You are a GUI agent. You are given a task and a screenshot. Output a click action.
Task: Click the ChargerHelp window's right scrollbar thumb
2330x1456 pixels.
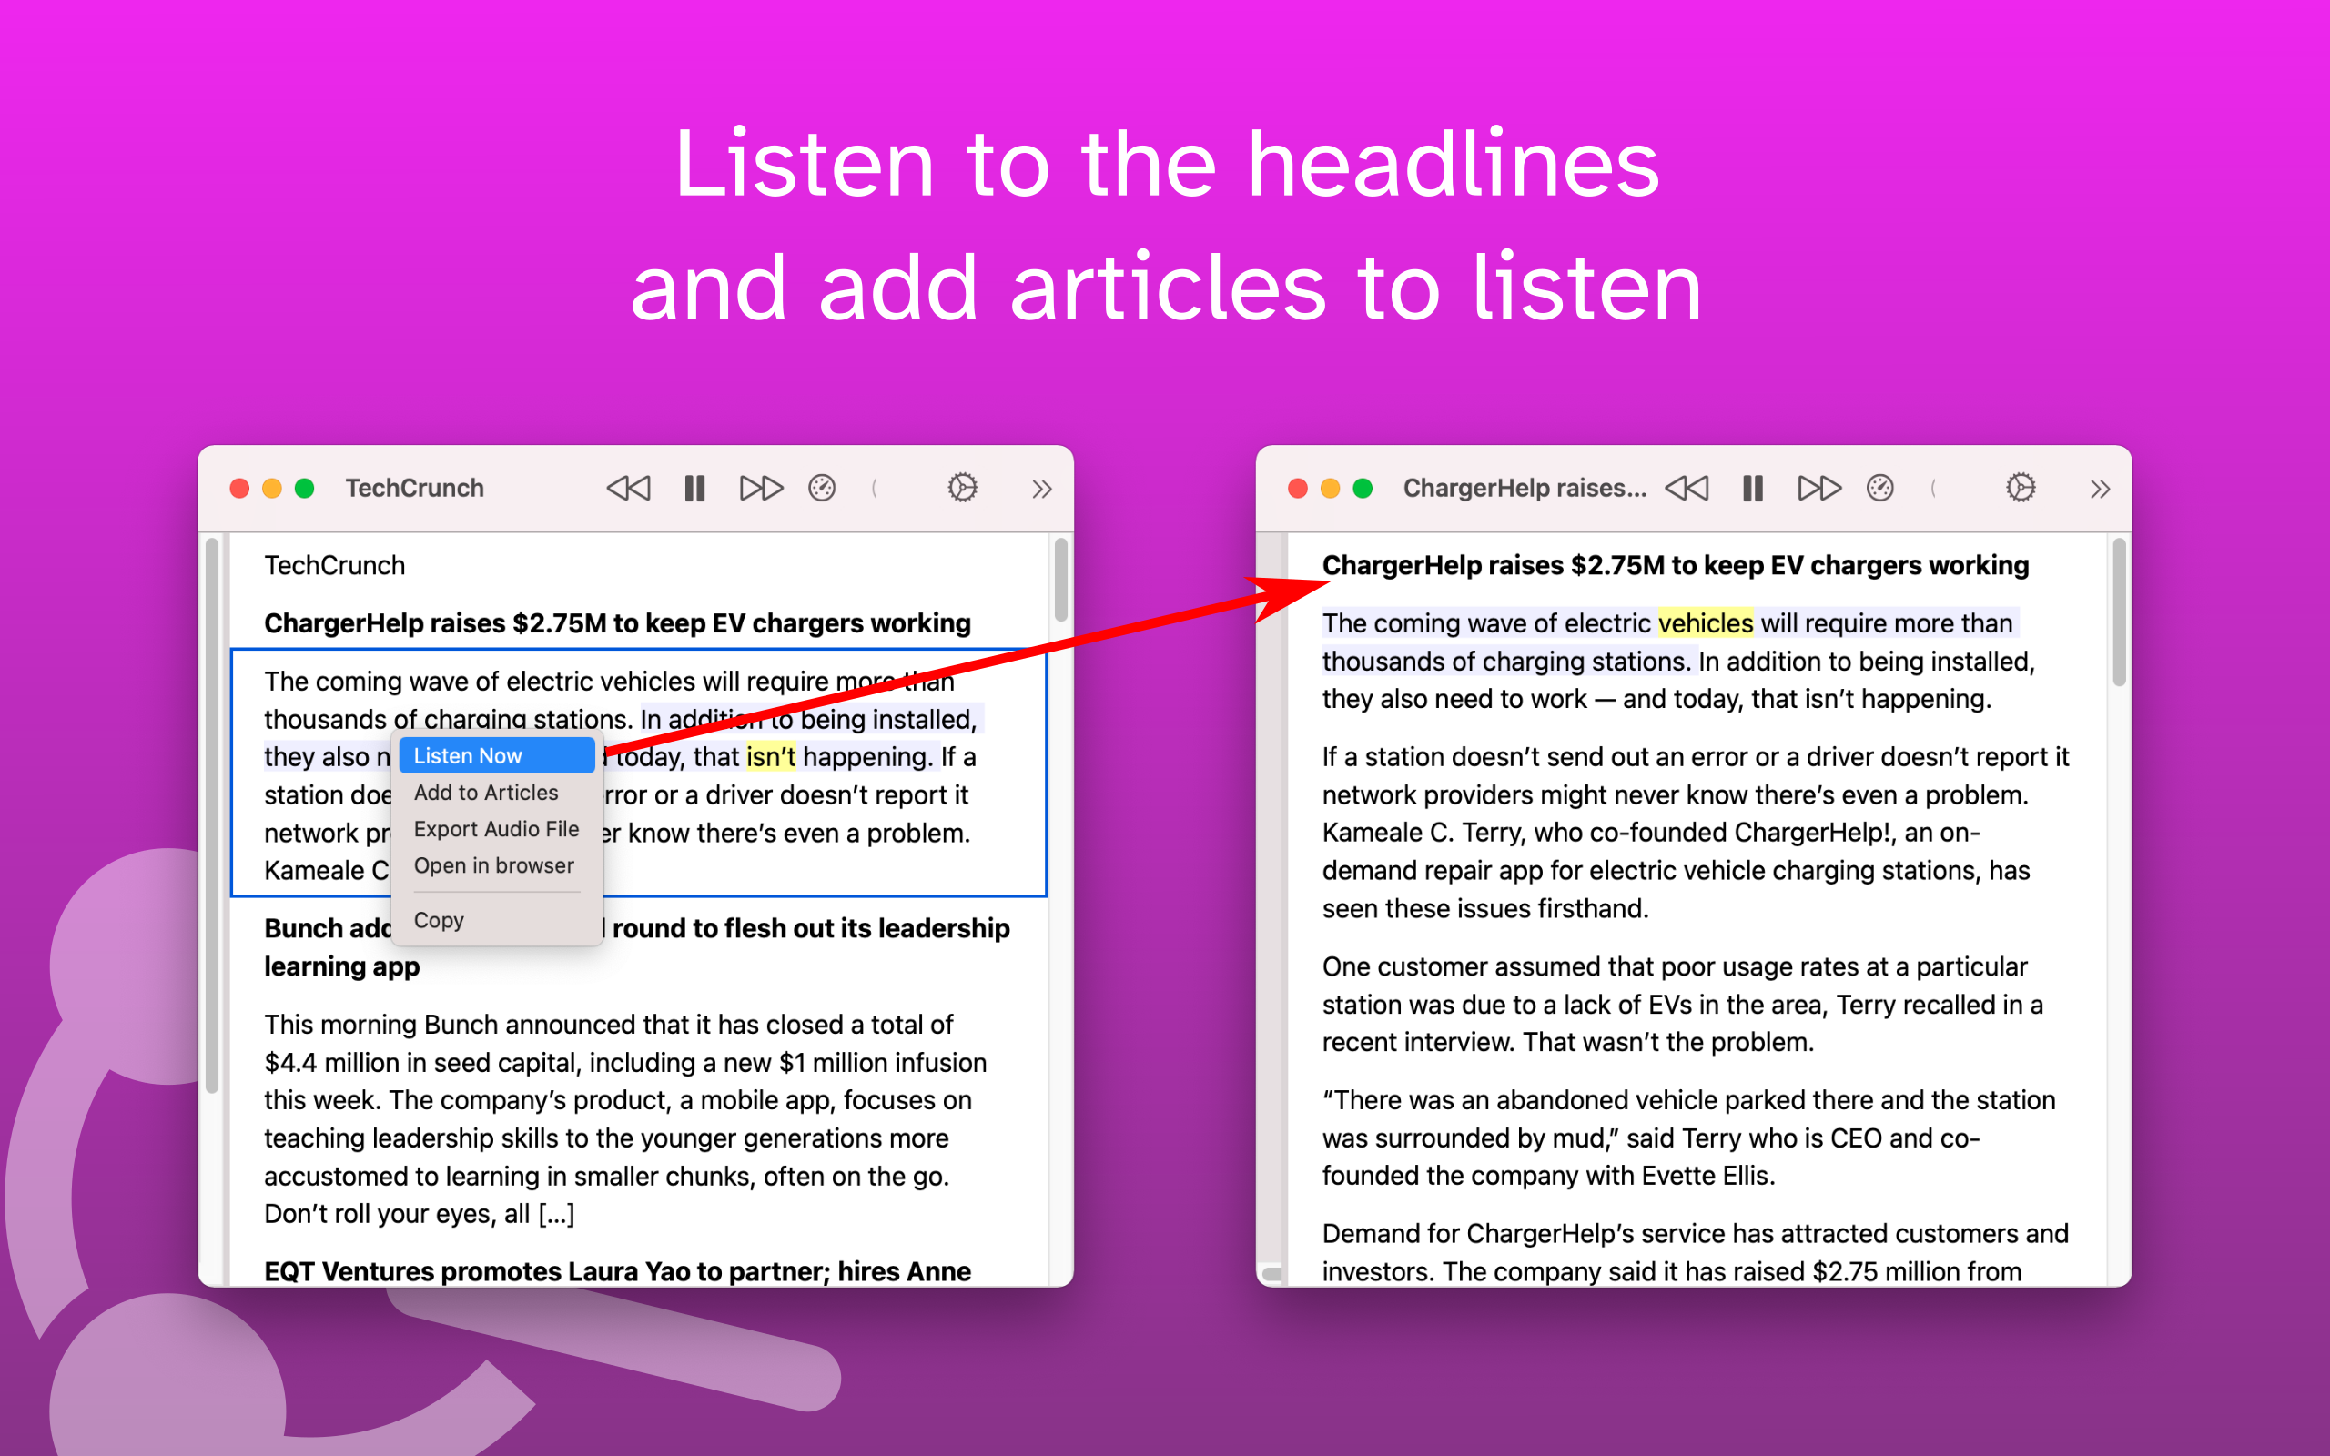click(2118, 612)
